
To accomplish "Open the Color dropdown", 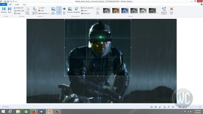I will pos(85,10).
